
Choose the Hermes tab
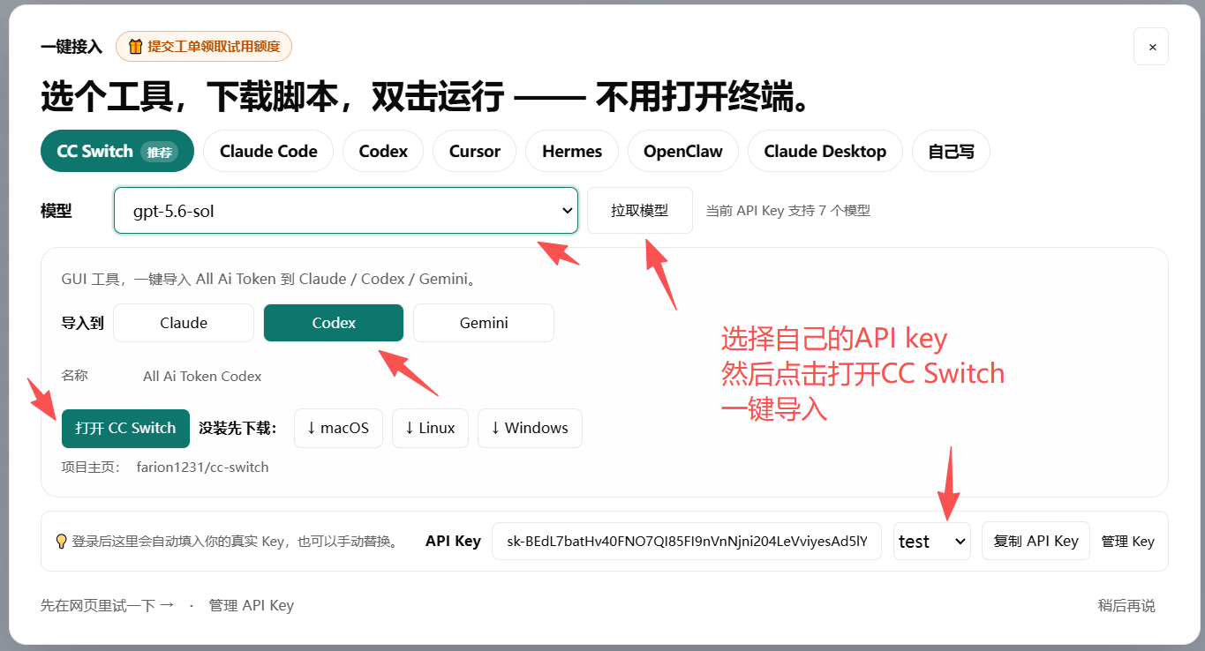[x=572, y=151]
